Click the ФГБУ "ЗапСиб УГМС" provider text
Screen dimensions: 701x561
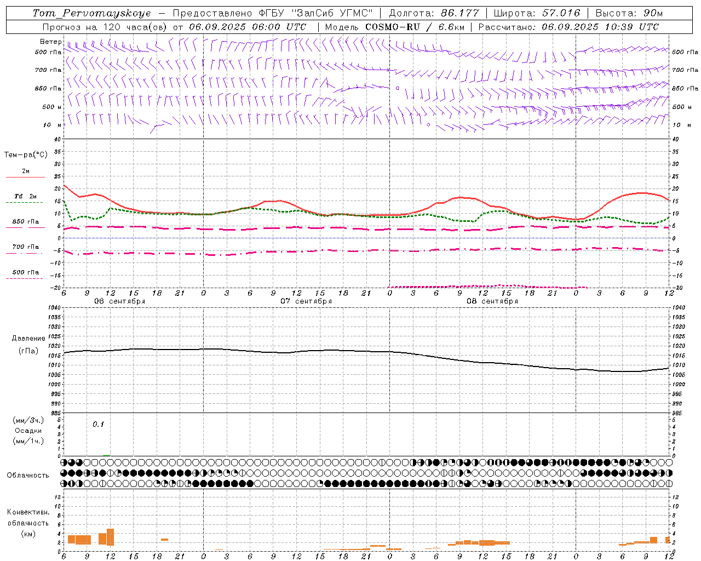(x=315, y=13)
